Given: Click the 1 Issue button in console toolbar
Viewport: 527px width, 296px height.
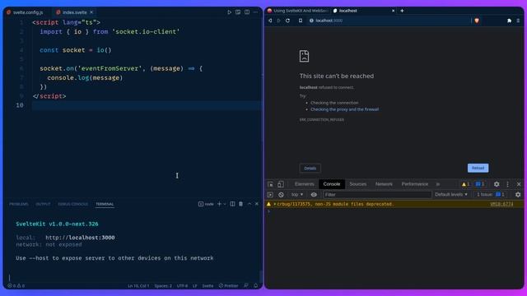Looking at the screenshot, I should (x=491, y=195).
